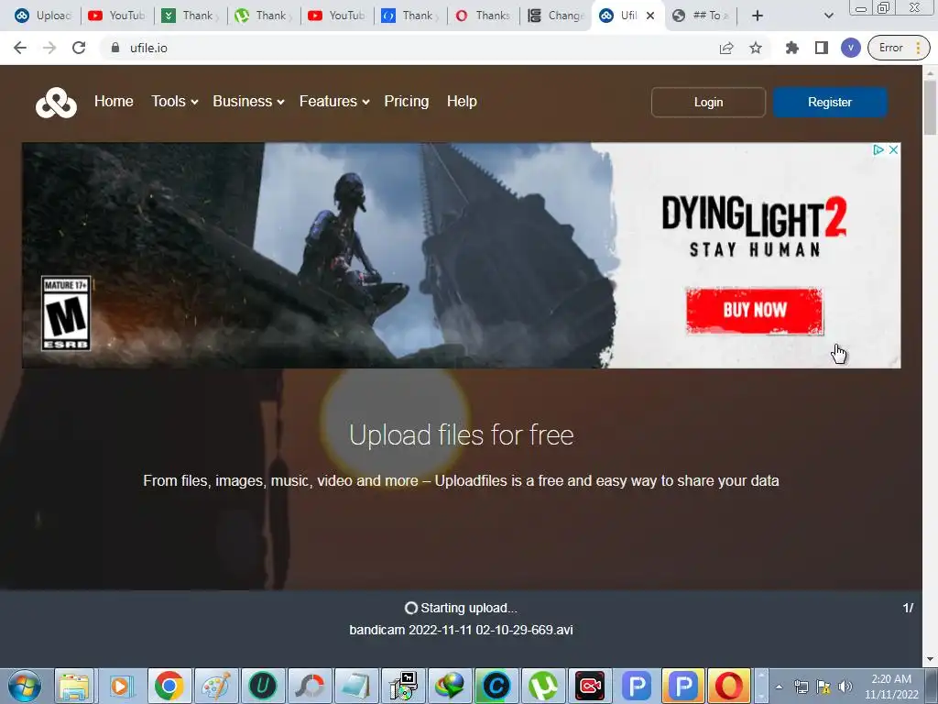Click the Dying Light 2 ad banner image
The height and width of the screenshot is (704, 938).
(x=462, y=256)
